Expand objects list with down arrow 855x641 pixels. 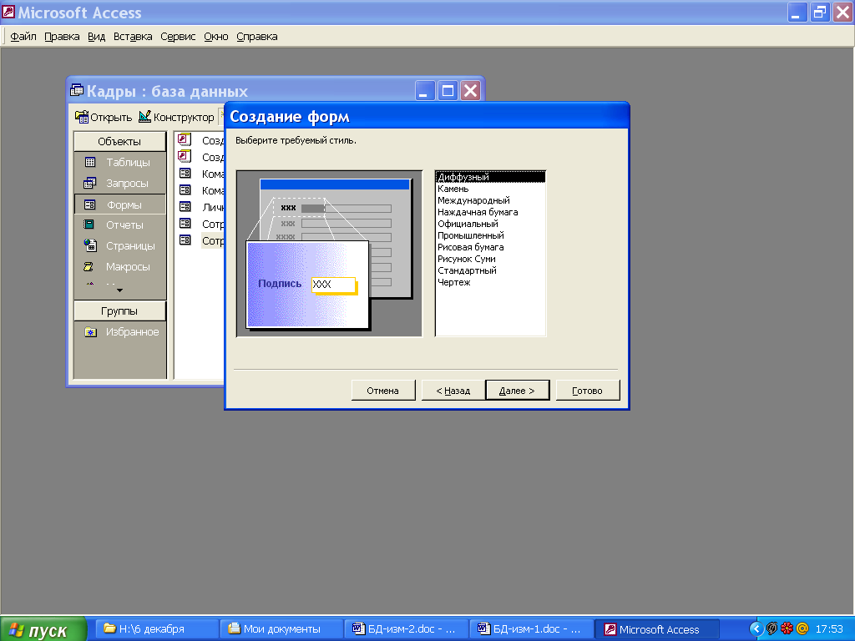point(120,290)
